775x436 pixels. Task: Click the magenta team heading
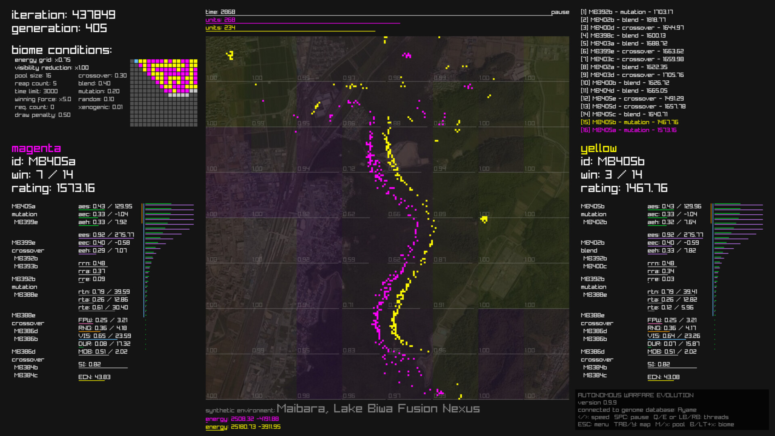36,149
